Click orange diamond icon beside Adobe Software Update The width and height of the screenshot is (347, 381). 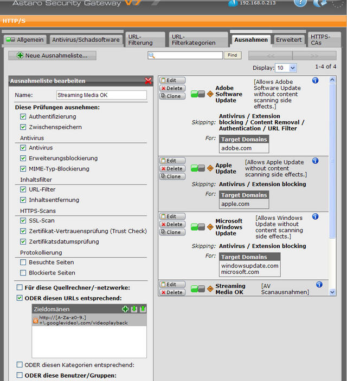point(210,94)
